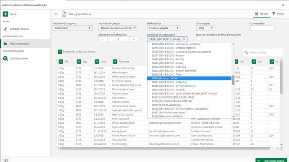Collapse the Conjunto de caracteres dropdown
Viewport: 289px width, 162px height.
click(x=167, y=39)
